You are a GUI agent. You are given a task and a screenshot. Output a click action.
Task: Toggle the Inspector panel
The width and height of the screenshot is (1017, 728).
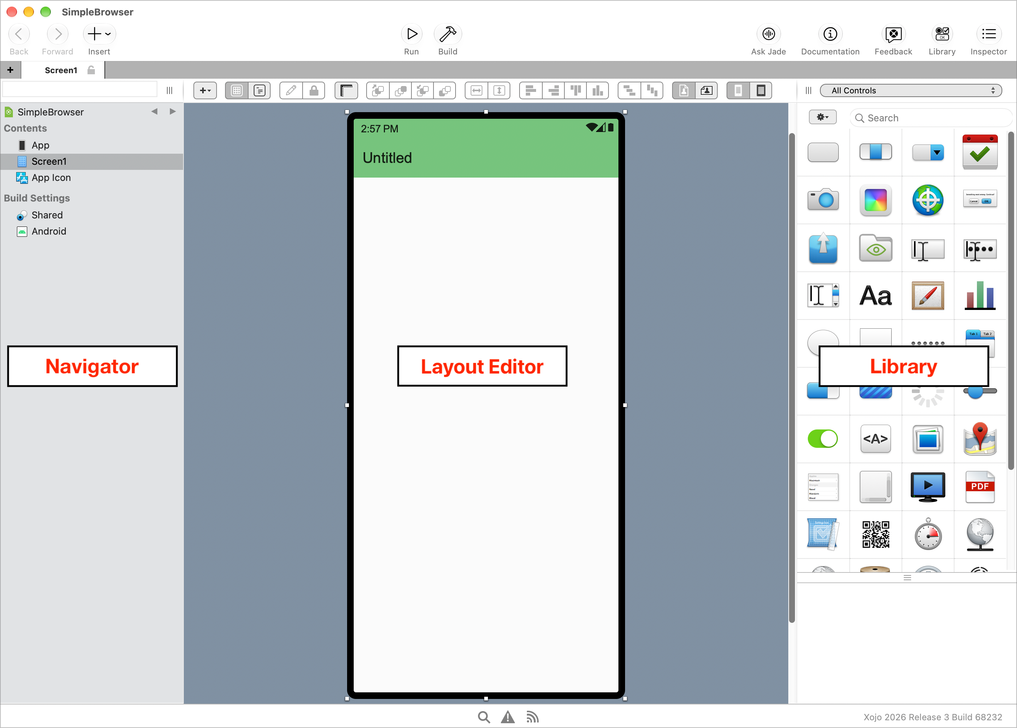pos(988,34)
